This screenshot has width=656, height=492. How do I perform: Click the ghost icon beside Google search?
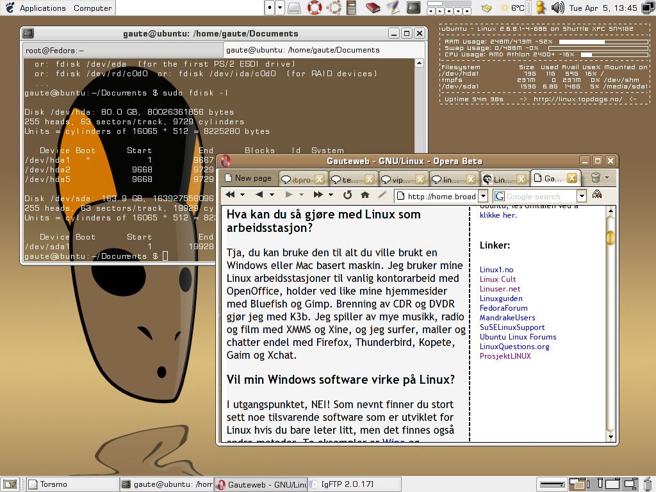tap(597, 195)
